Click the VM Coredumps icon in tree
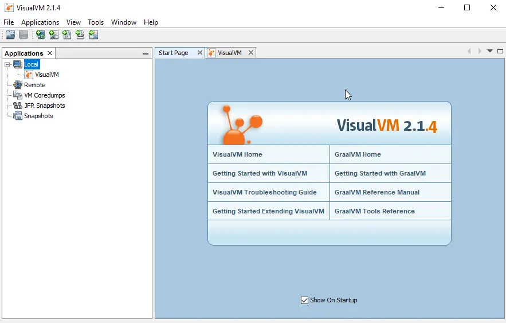This screenshot has height=323, width=506. [x=18, y=95]
